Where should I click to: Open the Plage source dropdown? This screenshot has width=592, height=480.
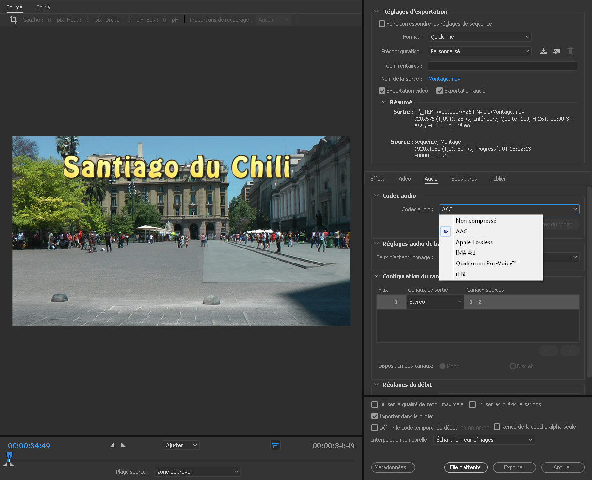click(197, 472)
